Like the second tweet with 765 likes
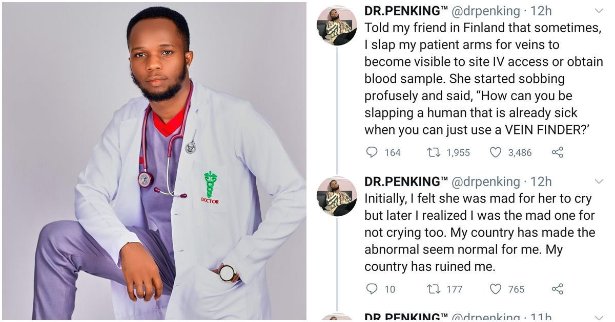Screen dimensions: 615x322 pyautogui.click(x=496, y=289)
